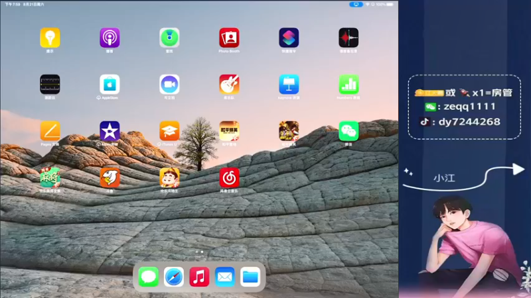Image resolution: width=531 pixels, height=298 pixels.
Task: Launch Safari from the dock
Action: [174, 277]
